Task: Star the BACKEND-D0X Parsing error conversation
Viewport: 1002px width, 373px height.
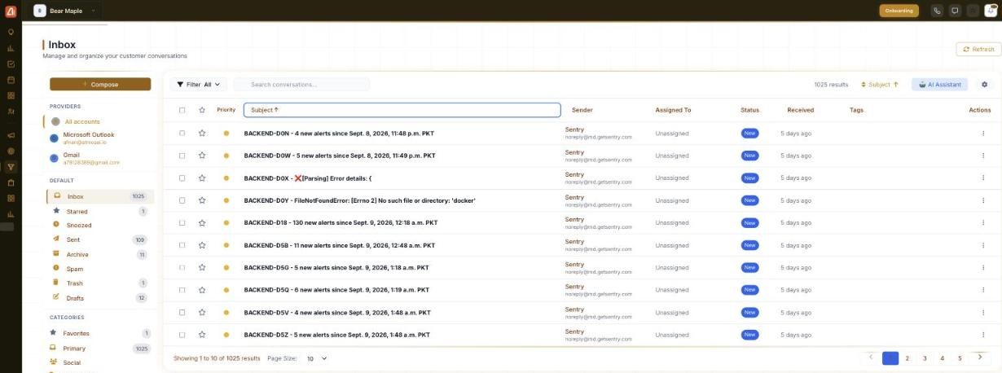Action: tap(202, 178)
